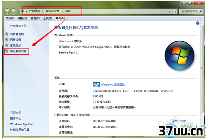Select 系统 in the address breadcrumb
Image resolution: width=207 pixels, height=139 pixels.
tap(68, 11)
